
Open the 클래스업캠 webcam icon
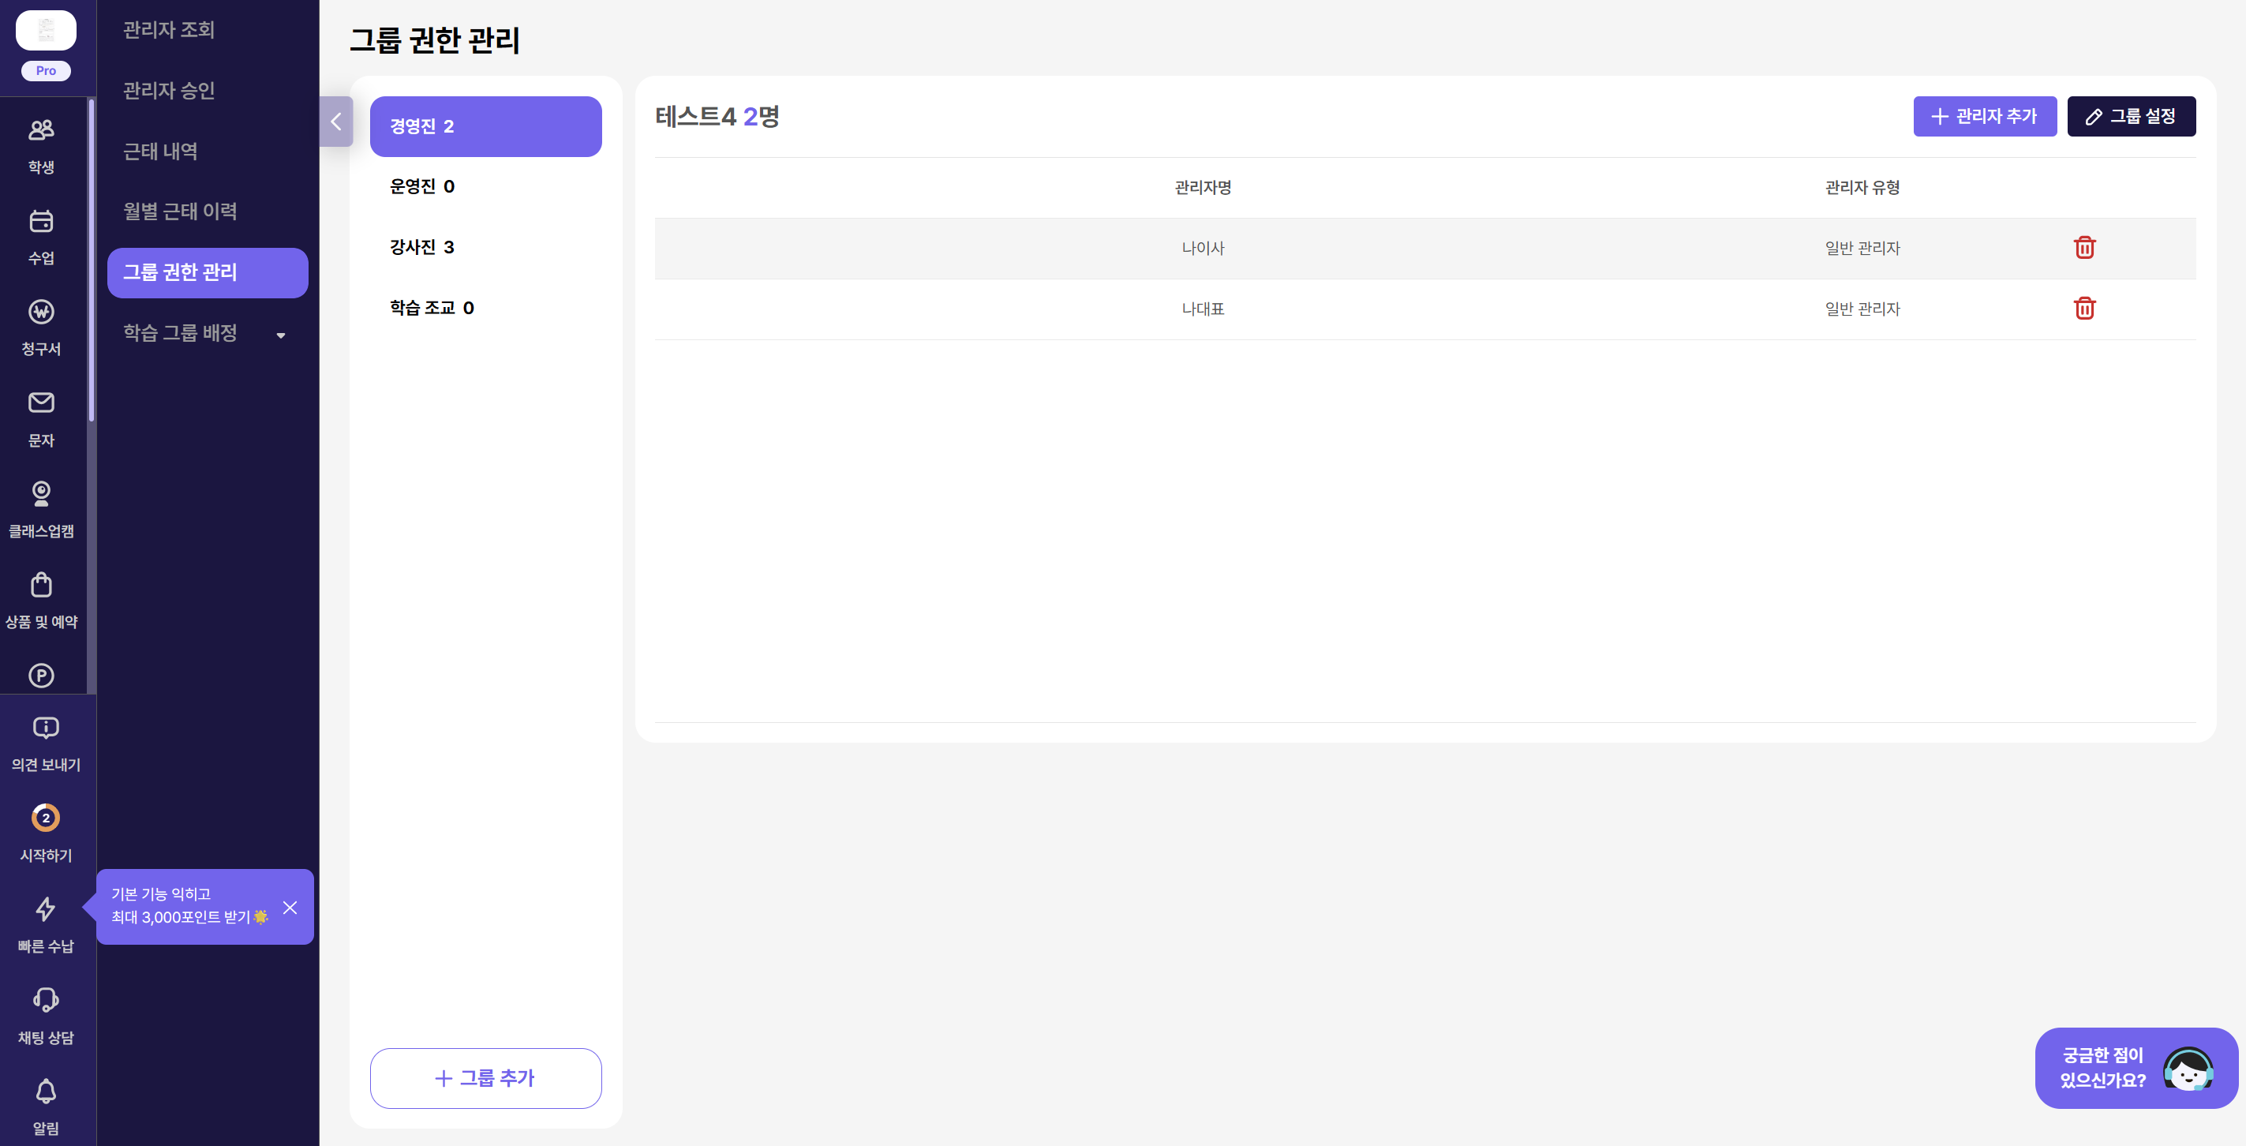41,493
